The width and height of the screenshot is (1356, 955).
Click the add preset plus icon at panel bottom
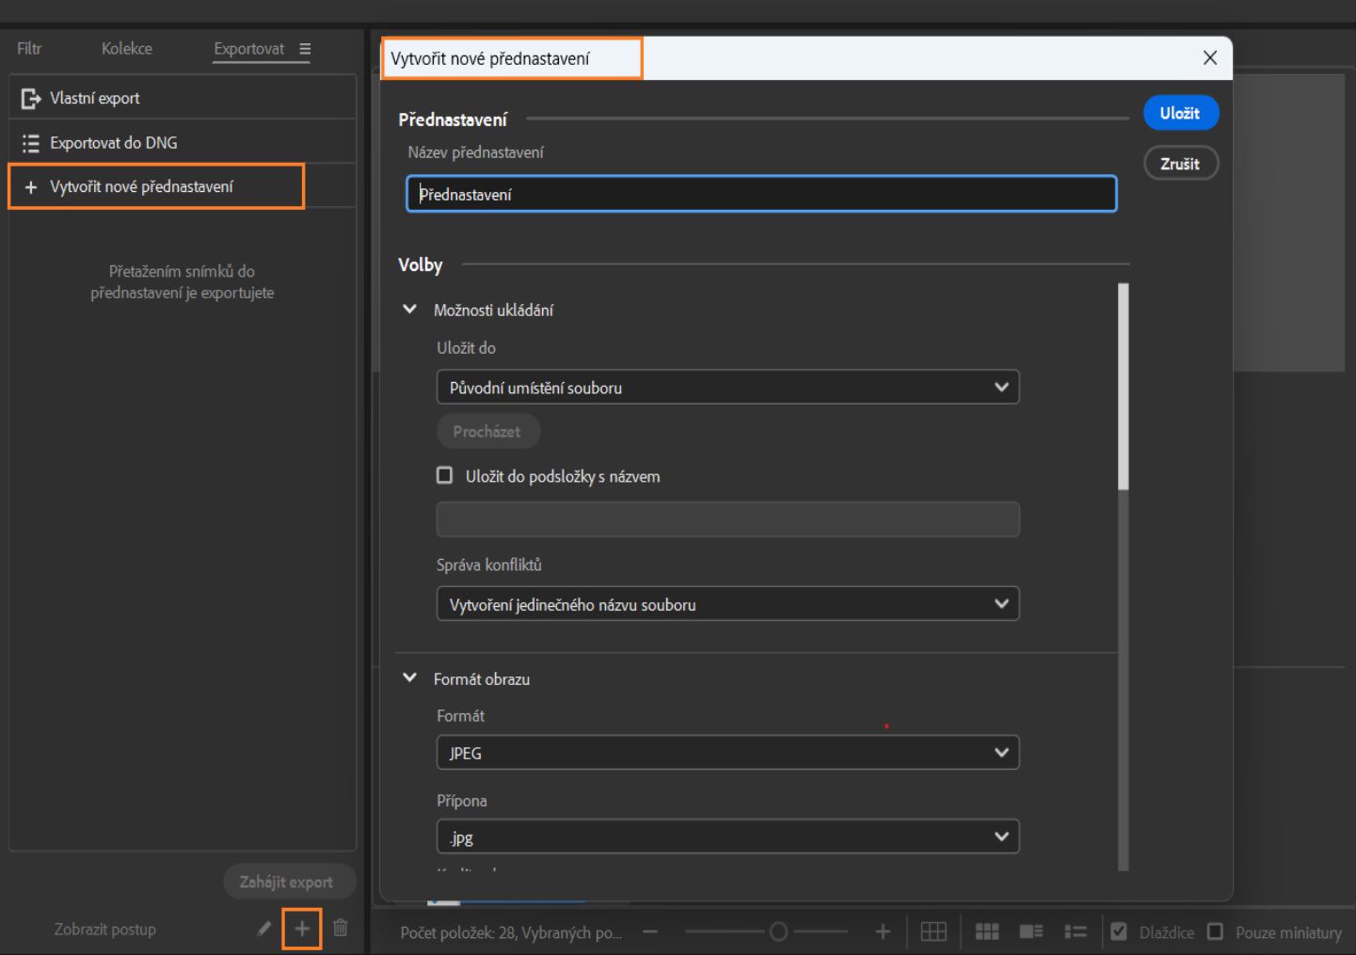pos(302,929)
